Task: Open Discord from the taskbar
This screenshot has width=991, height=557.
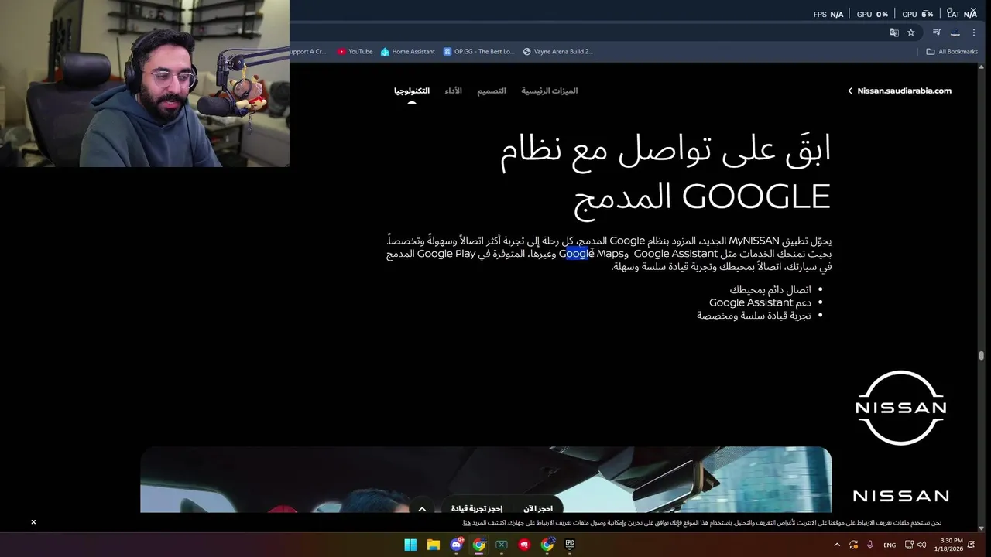Action: coord(457,545)
